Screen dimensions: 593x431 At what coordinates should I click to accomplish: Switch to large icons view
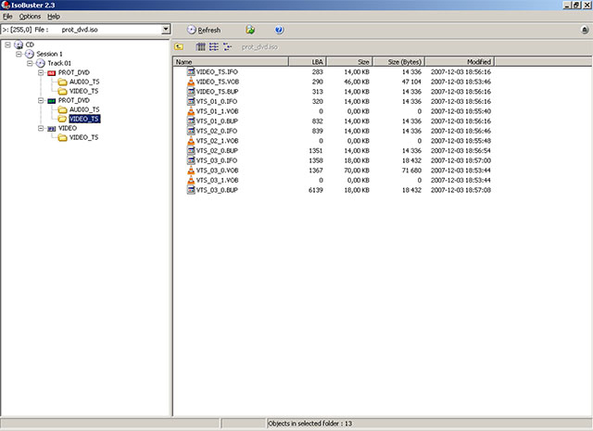coord(200,46)
